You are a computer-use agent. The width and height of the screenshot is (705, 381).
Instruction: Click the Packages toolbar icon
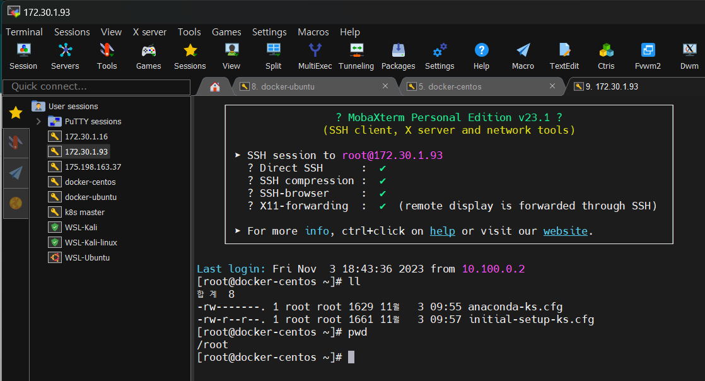[399, 56]
